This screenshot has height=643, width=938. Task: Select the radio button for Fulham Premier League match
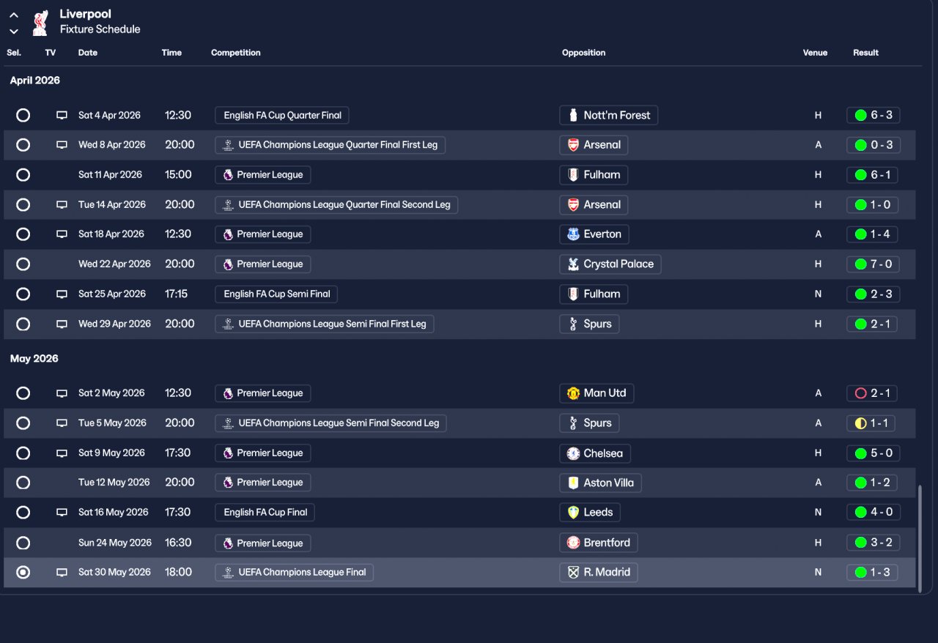(x=23, y=175)
